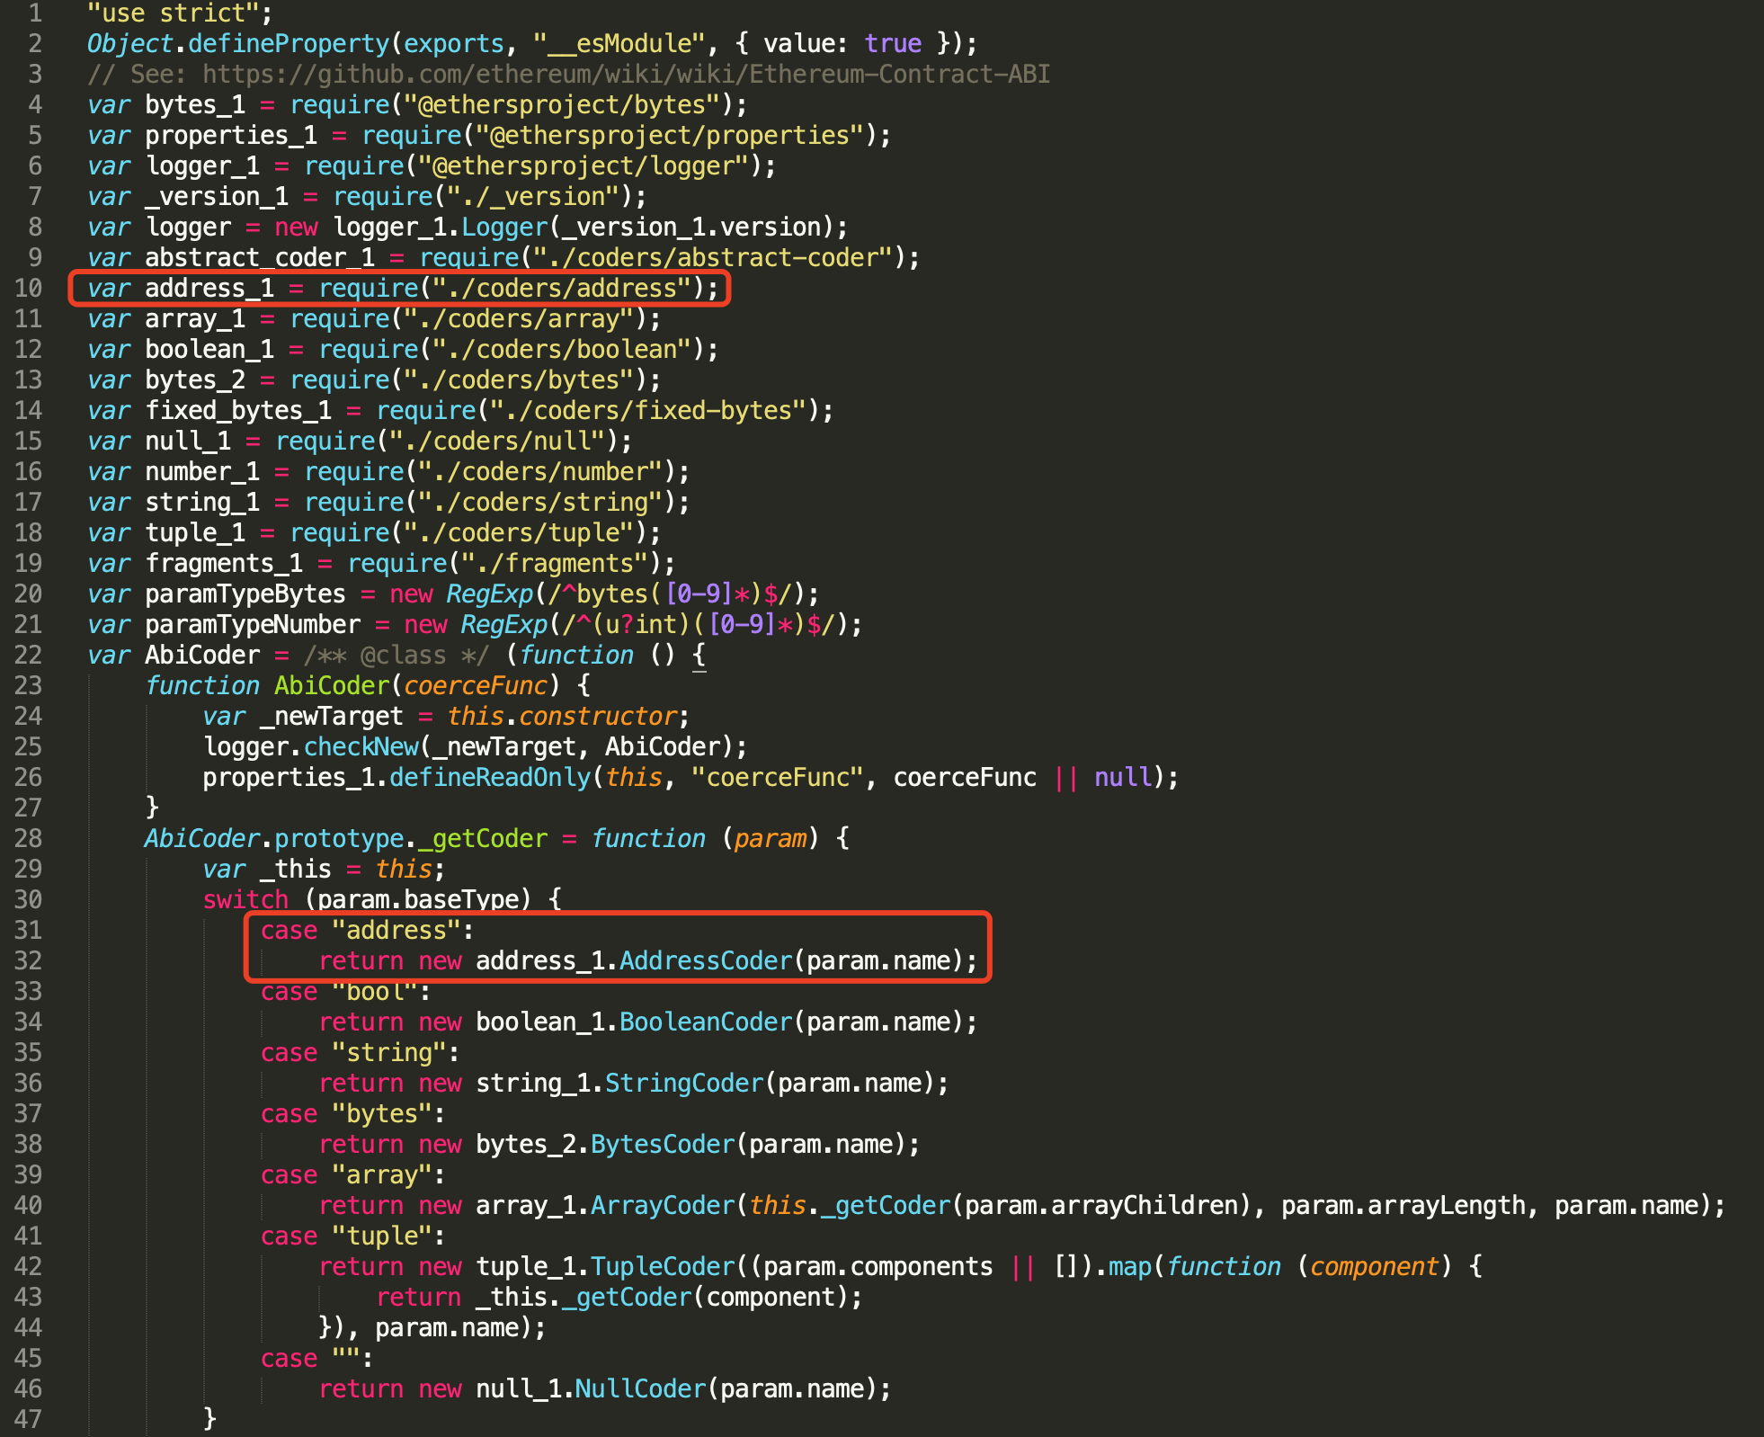Click the switch keyword
Screen dimensions: 1764x1437
tap(245, 899)
